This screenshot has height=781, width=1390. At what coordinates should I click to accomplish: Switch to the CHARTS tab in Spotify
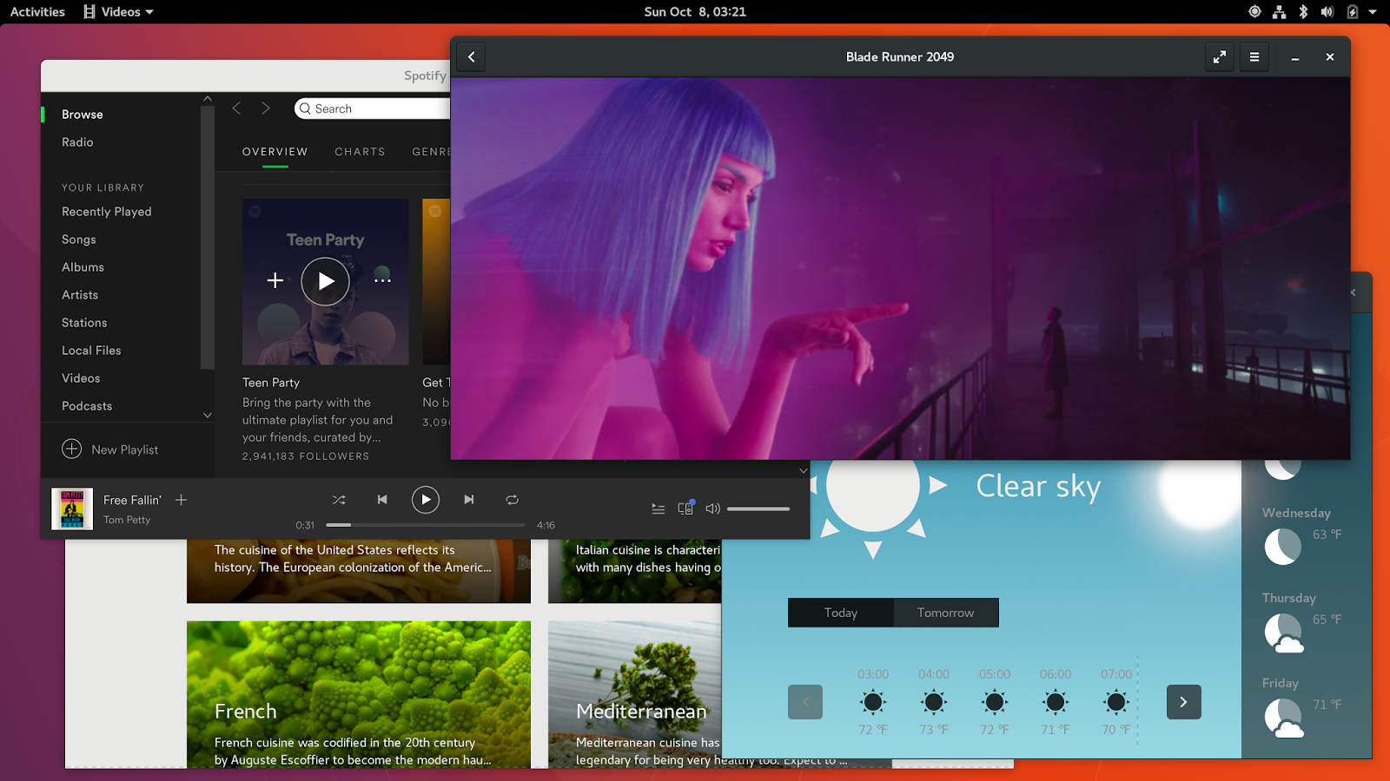360,152
